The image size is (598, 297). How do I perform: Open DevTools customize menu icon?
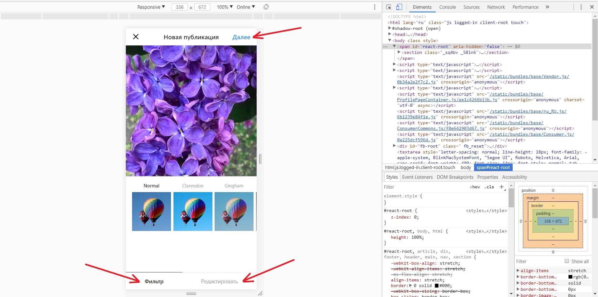coord(581,7)
